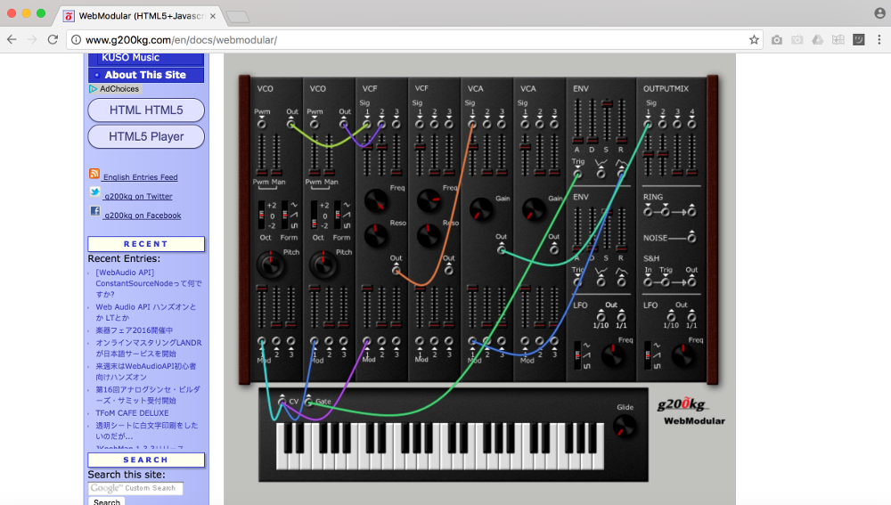Click the S&H In jack
This screenshot has width=891, height=505.
(648, 281)
